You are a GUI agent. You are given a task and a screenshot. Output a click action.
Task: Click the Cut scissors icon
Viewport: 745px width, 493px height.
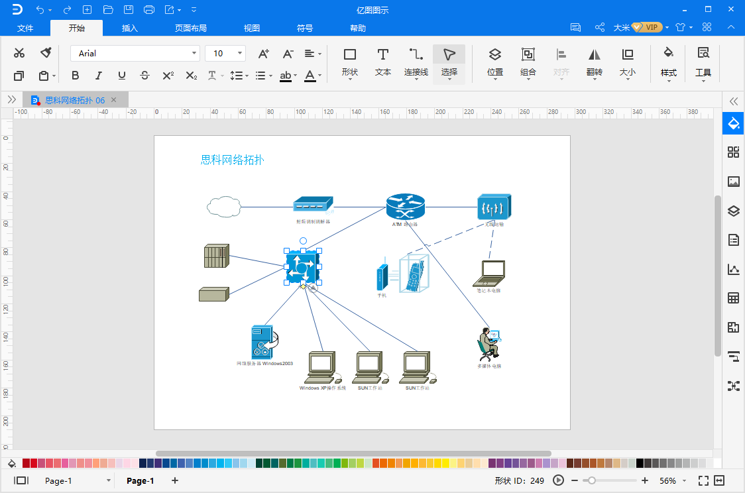[19, 53]
